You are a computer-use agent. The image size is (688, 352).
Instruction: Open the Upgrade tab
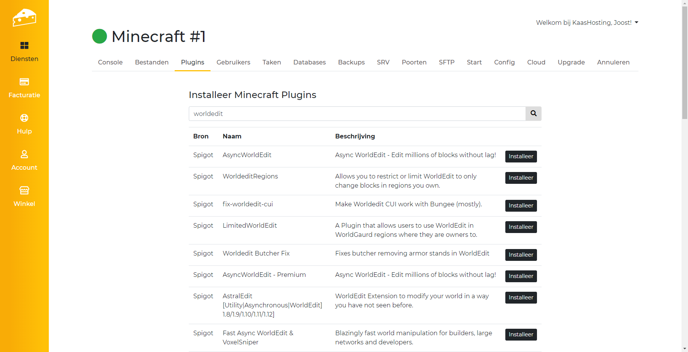click(571, 62)
